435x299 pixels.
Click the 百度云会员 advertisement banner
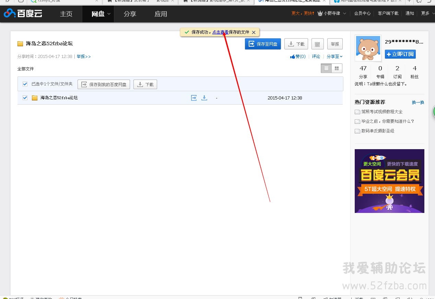click(x=389, y=181)
